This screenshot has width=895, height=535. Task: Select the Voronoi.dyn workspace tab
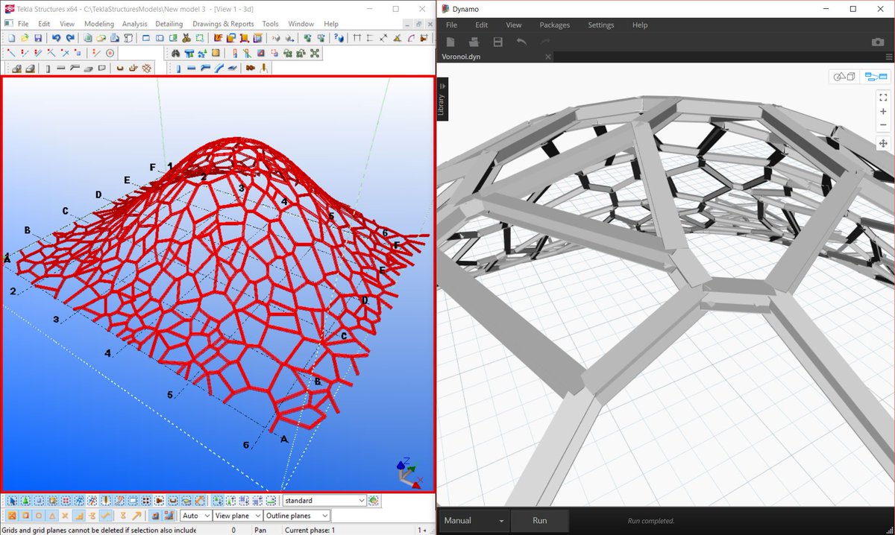[x=460, y=56]
